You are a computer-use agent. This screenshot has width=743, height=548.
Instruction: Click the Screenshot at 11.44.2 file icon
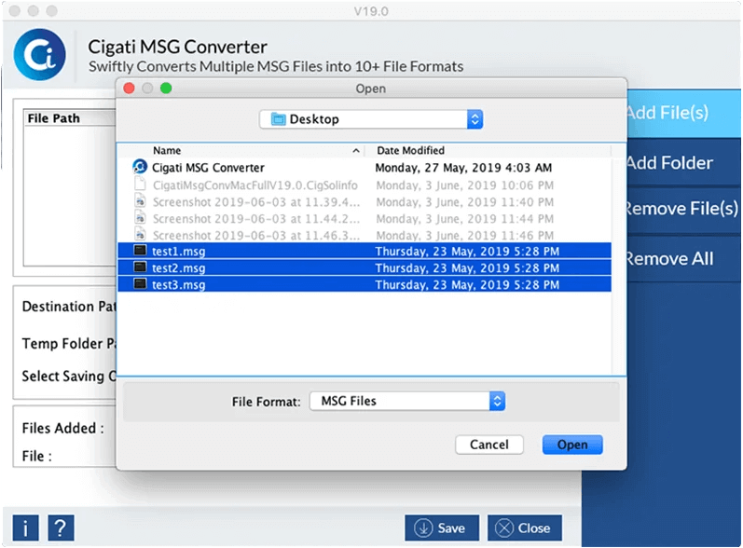coord(140,218)
